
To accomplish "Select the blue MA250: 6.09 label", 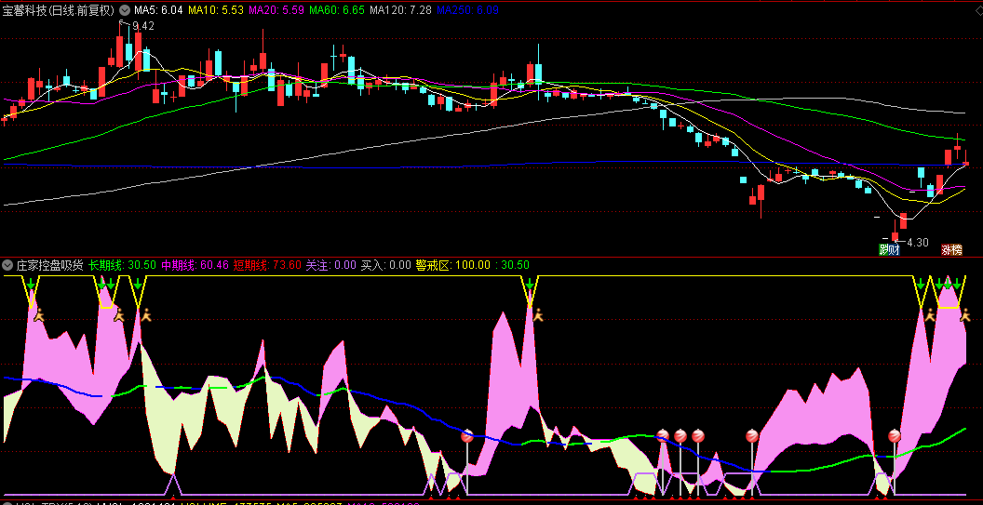I will (467, 10).
